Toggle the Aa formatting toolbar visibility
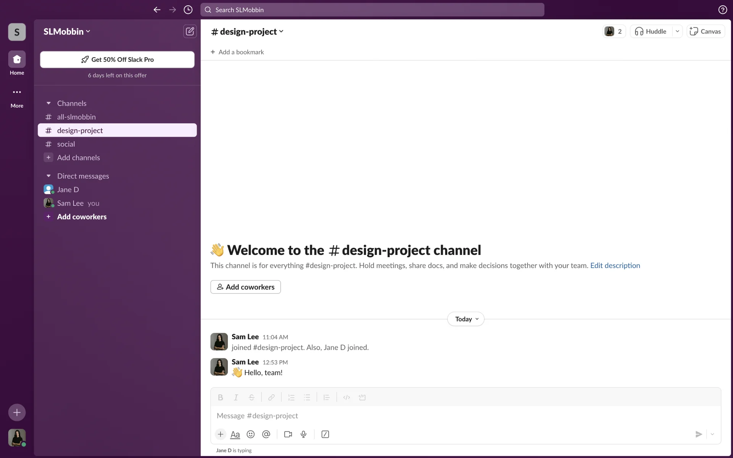733x458 pixels. tap(235, 434)
